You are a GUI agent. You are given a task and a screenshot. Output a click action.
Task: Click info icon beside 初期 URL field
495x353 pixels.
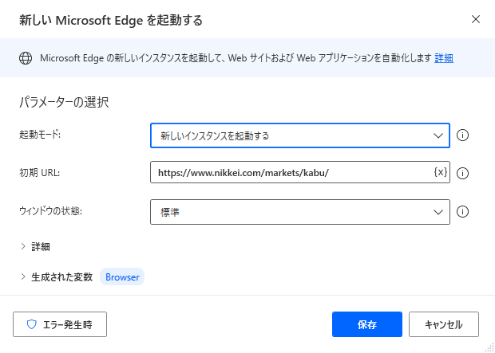[462, 174]
